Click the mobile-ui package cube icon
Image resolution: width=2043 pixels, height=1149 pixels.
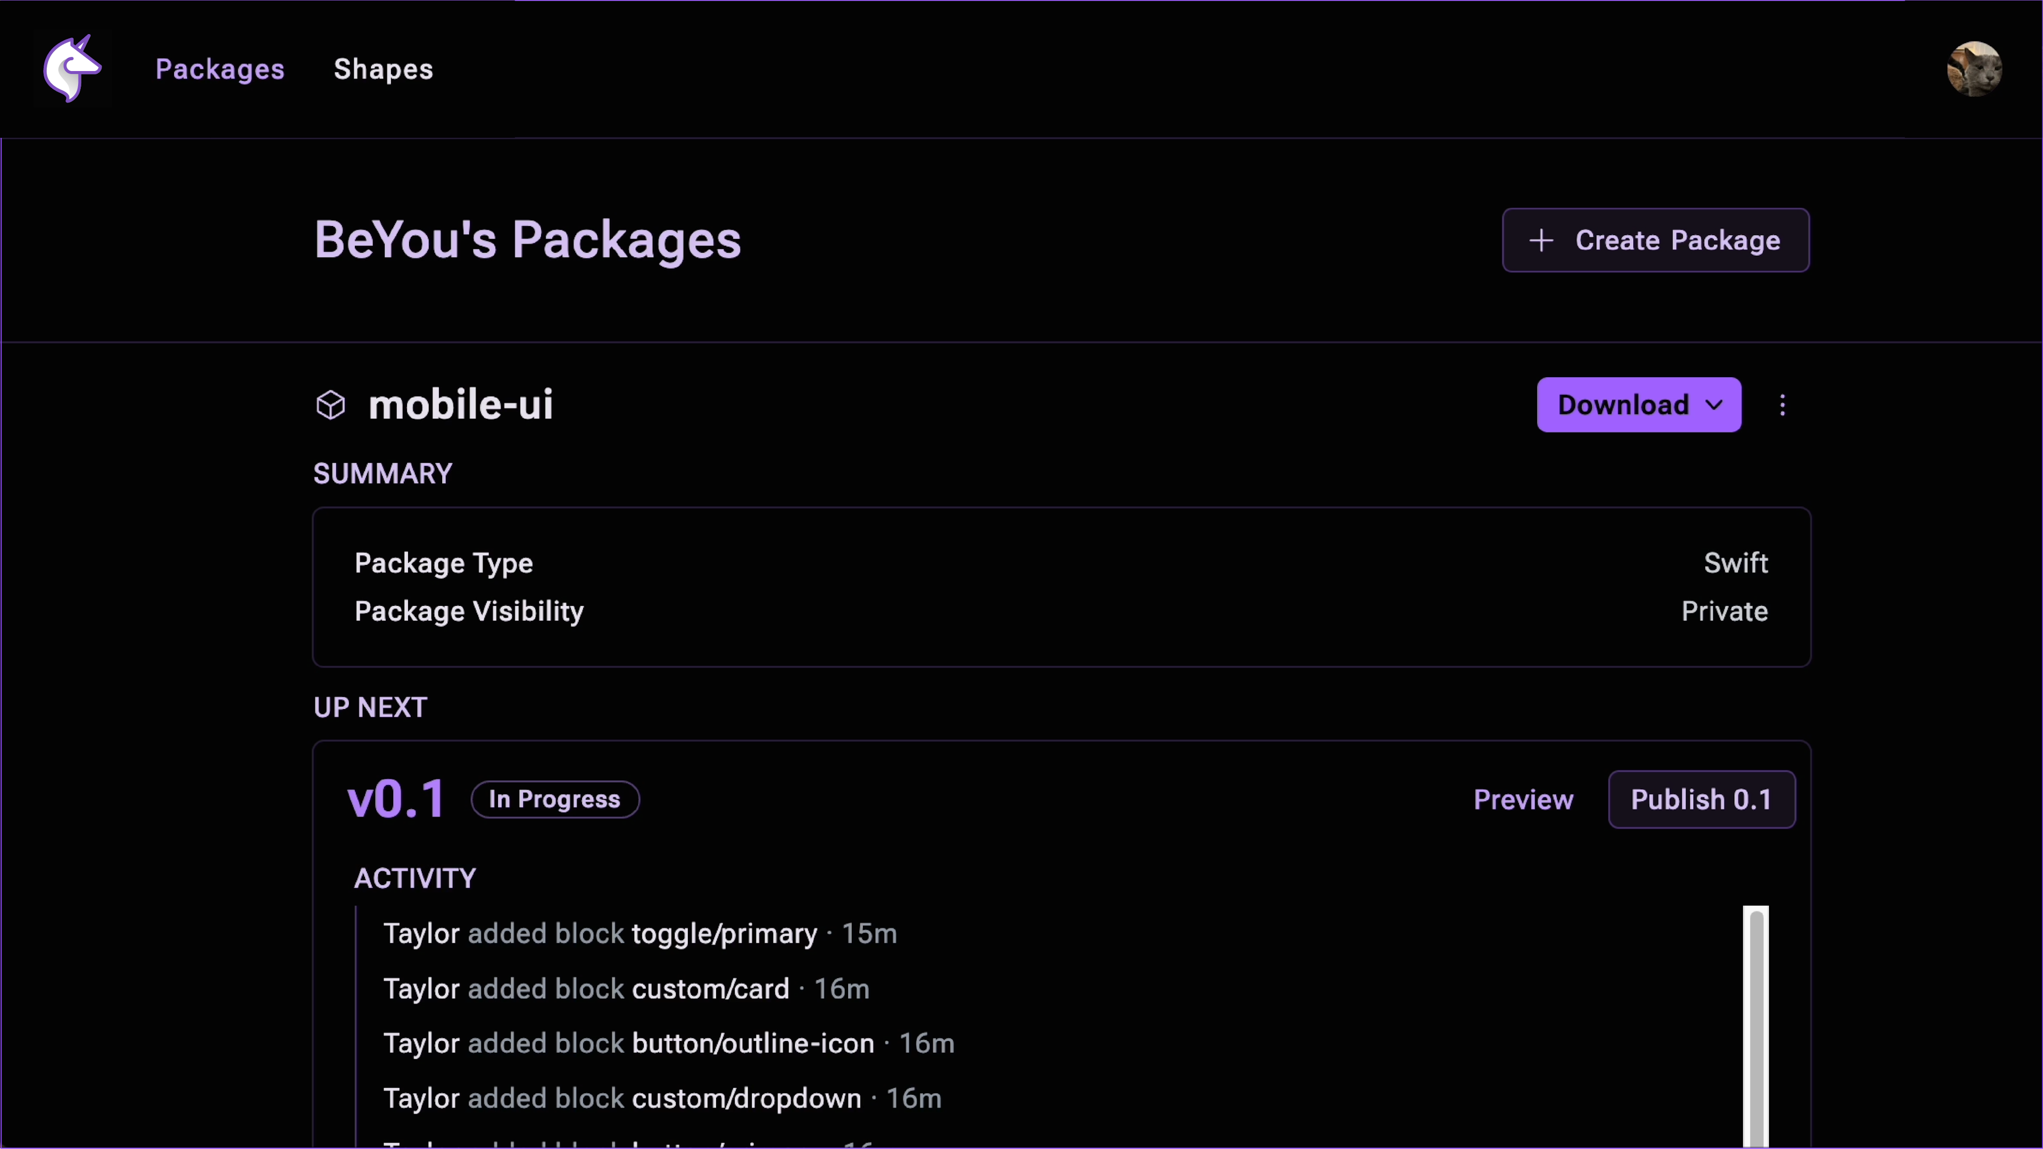(x=331, y=404)
